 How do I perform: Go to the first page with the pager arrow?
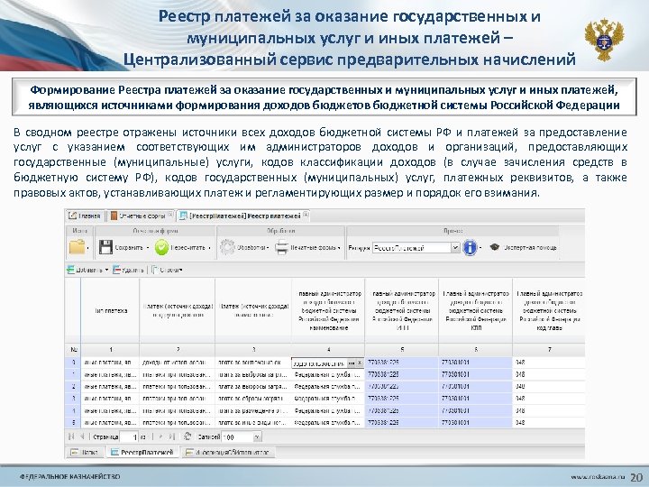(x=71, y=436)
